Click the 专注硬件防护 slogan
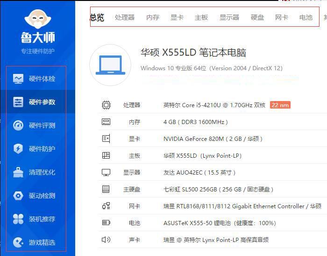Image resolution: width=327 pixels, height=256 pixels. [38, 51]
